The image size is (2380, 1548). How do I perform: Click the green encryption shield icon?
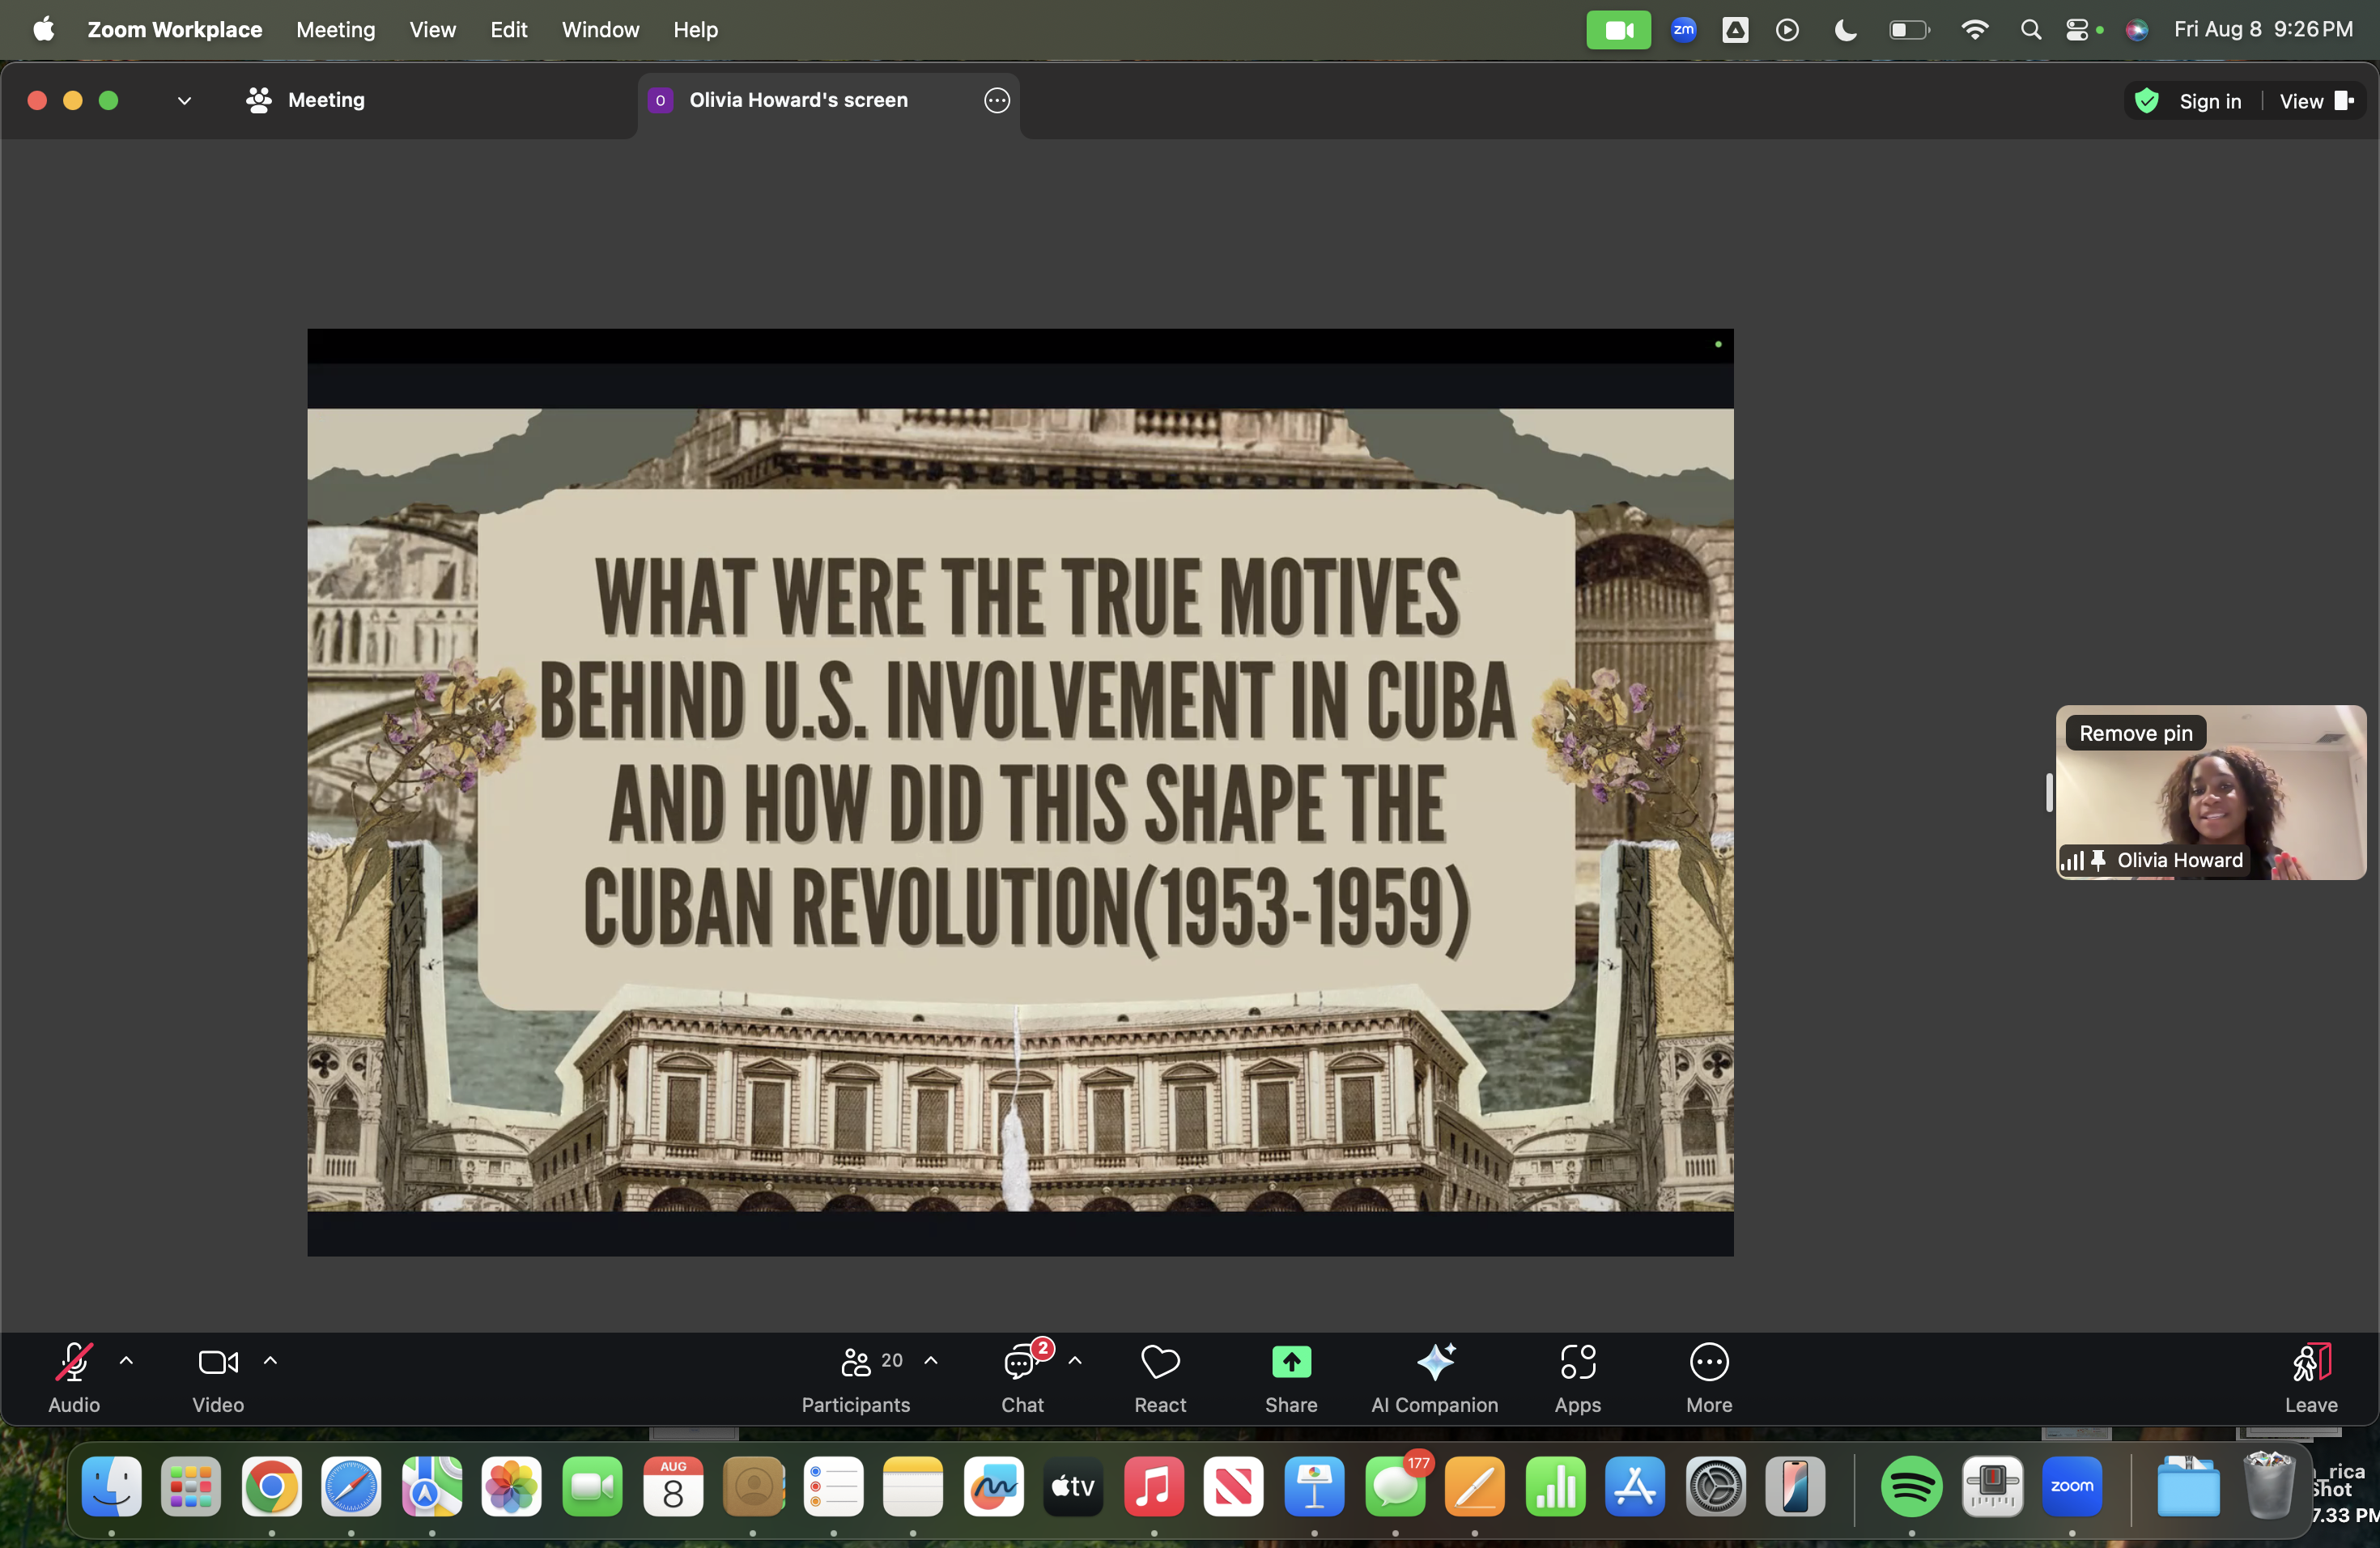(x=2146, y=101)
